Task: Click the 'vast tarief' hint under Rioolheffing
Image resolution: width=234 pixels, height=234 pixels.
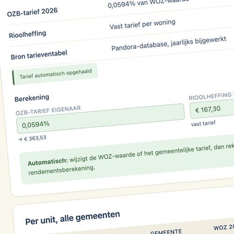Action: [203, 124]
